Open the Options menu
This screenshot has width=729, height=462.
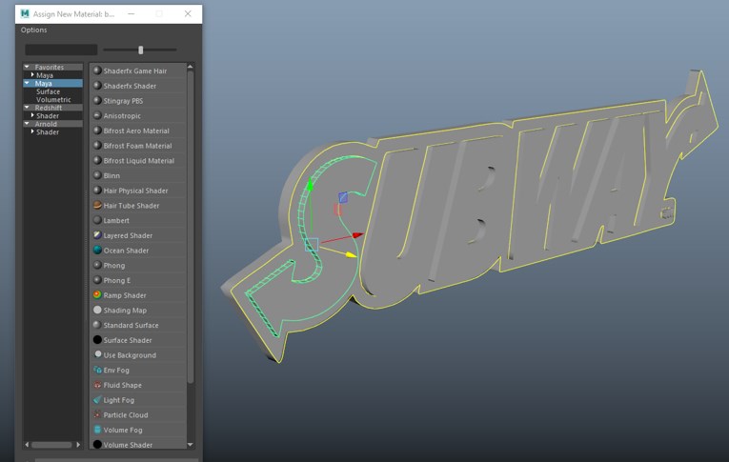(x=33, y=30)
